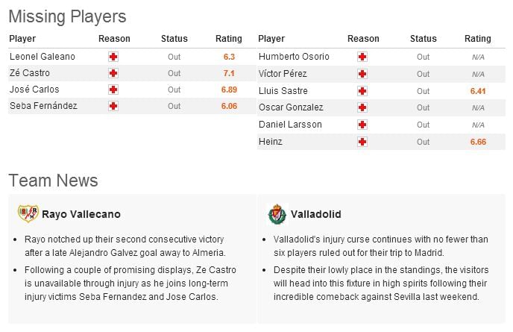This screenshot has height=332, width=513.
Task: Click Leonel Galeano's red injury cross icon
Action: pyautogui.click(x=113, y=57)
